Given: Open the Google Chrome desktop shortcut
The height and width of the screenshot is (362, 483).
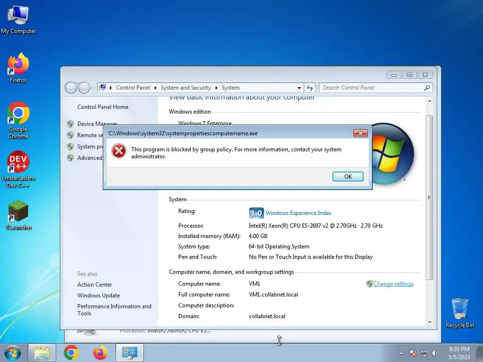Looking at the screenshot, I should [18, 120].
